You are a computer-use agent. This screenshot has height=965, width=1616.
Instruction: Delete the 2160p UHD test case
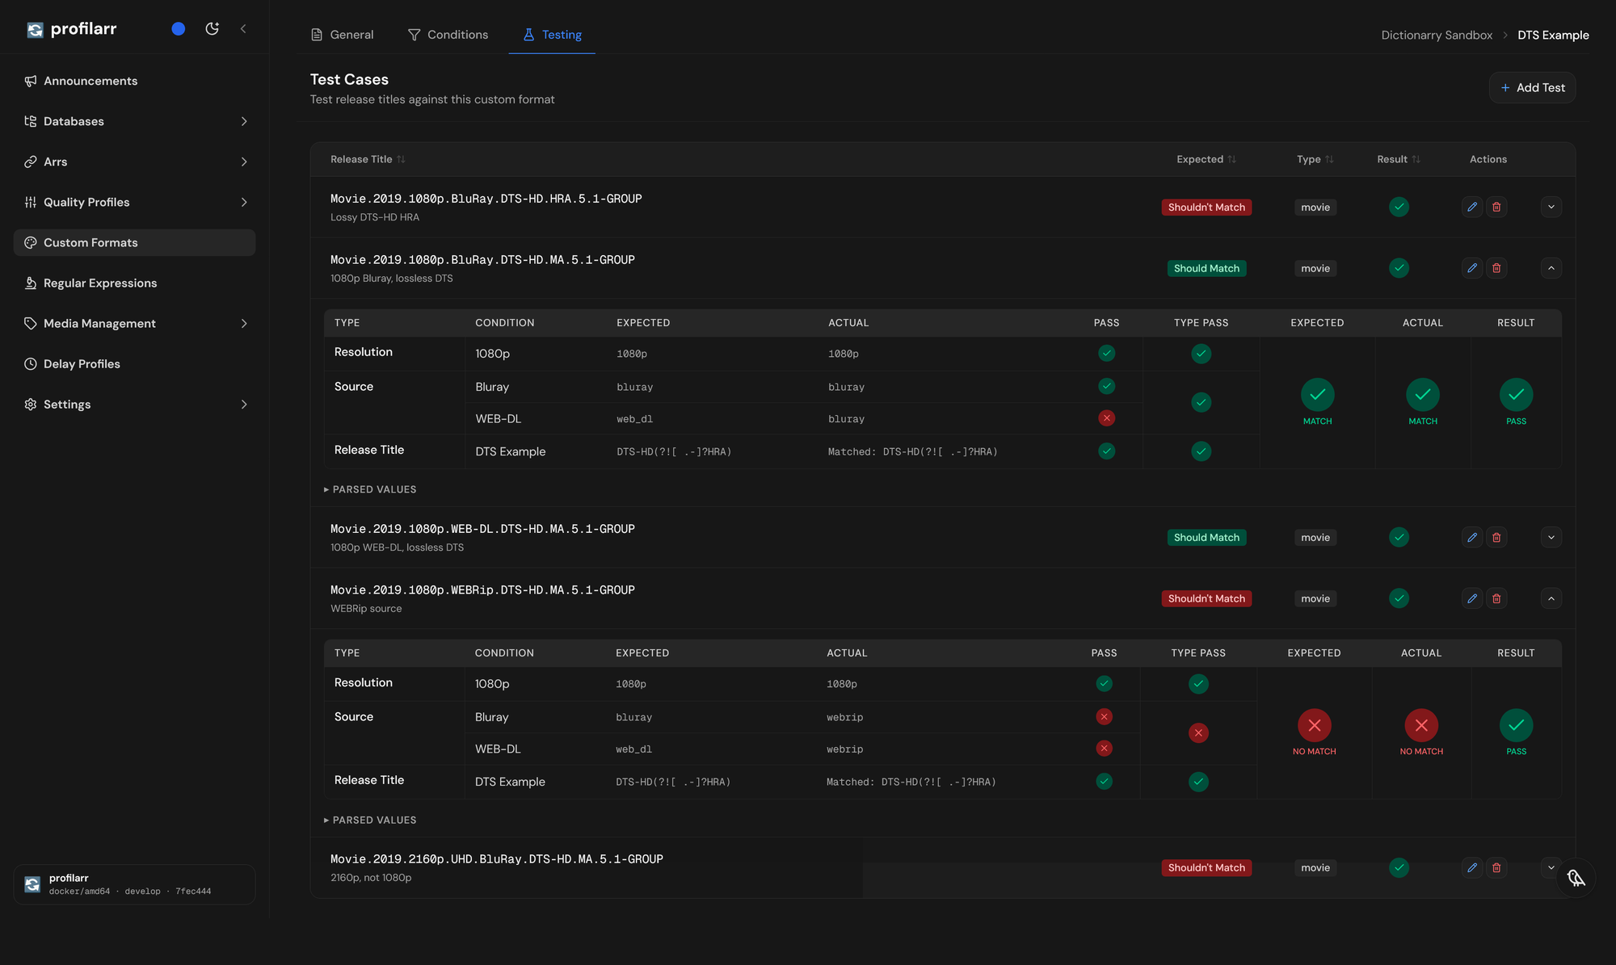pyautogui.click(x=1496, y=868)
